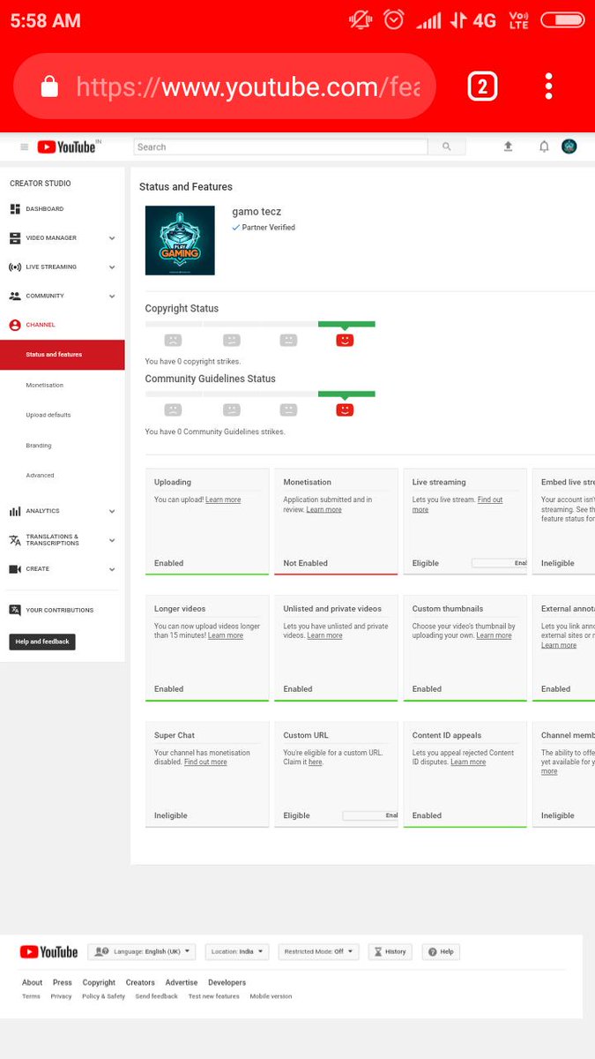Click Learn more under Monetisation card
This screenshot has width=595, height=1059.
coord(324,509)
